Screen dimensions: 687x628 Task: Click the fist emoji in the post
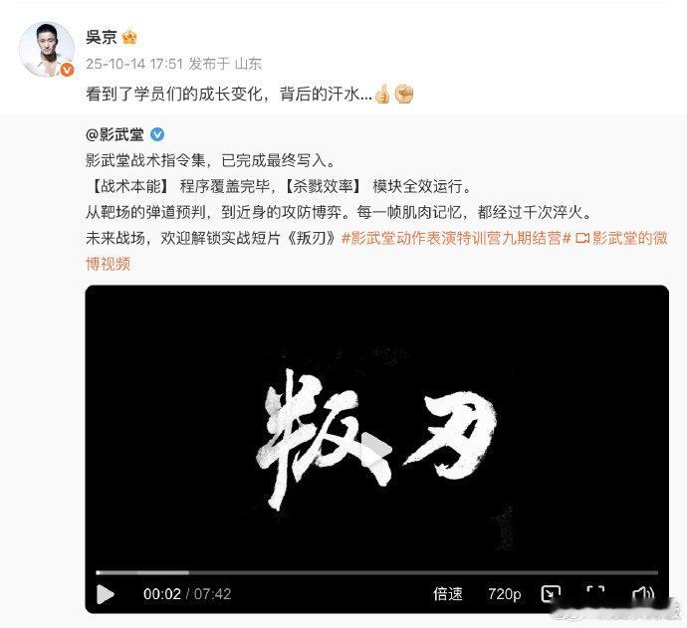(404, 94)
